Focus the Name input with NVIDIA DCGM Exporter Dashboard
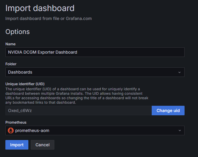The width and height of the screenshot is (198, 157). click(95, 52)
